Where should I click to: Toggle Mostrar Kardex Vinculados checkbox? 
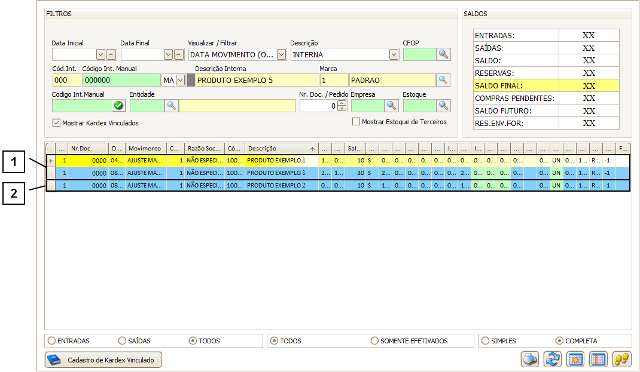coord(57,123)
